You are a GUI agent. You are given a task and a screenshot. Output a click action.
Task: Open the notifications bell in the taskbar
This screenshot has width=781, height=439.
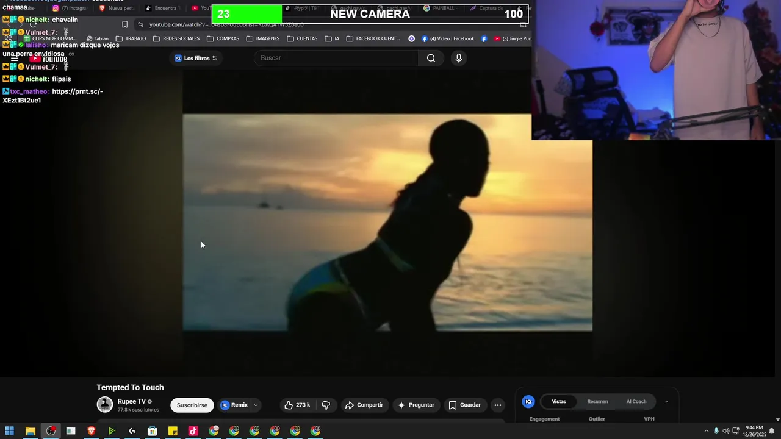[x=772, y=431]
